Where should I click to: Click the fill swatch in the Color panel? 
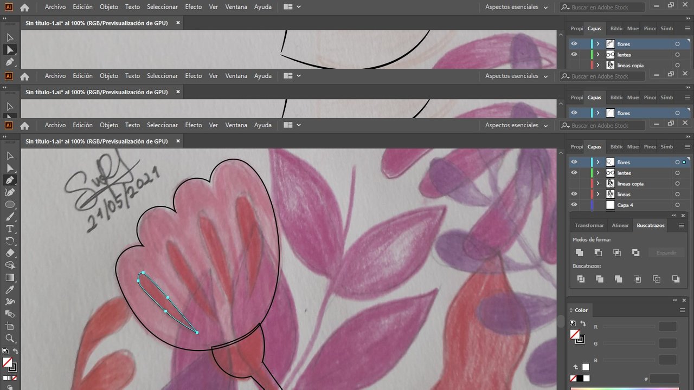click(x=575, y=335)
